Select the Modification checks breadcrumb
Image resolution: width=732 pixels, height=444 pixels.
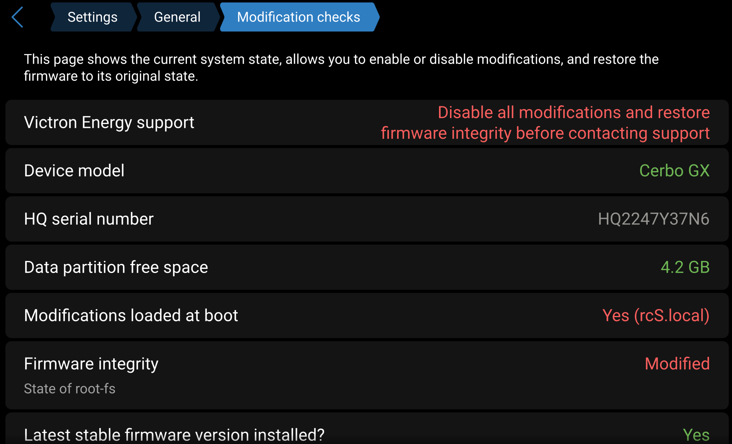coord(299,17)
